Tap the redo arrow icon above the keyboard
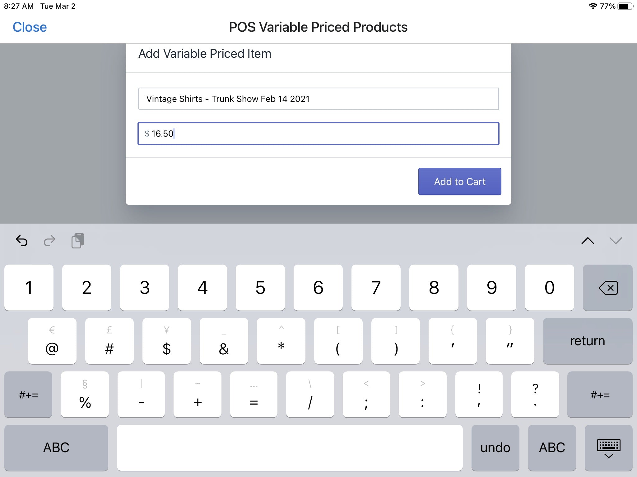 pyautogui.click(x=49, y=241)
